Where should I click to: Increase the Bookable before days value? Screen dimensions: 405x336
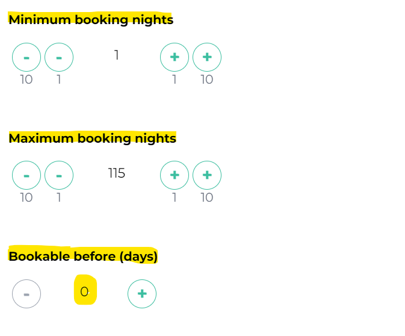[142, 294]
